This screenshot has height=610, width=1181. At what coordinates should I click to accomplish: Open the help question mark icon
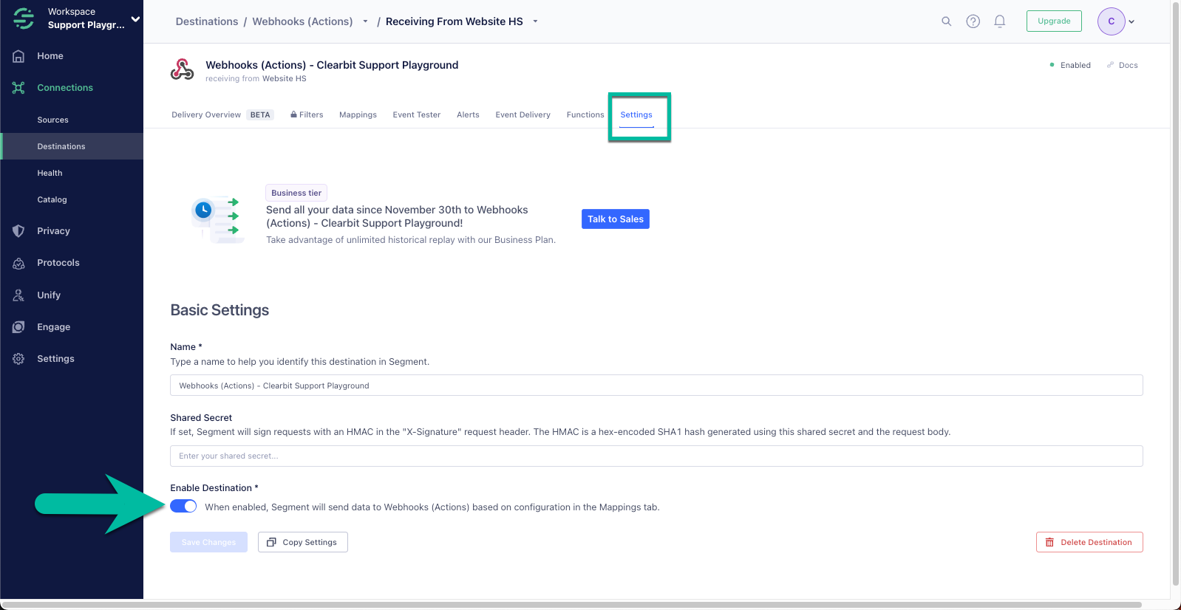[x=973, y=21]
